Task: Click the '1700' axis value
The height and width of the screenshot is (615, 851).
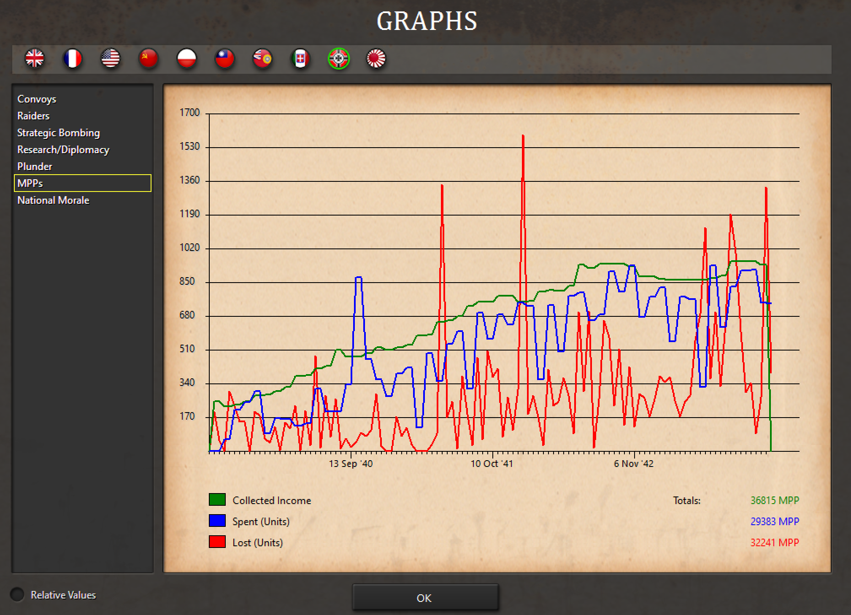Action: coord(189,113)
